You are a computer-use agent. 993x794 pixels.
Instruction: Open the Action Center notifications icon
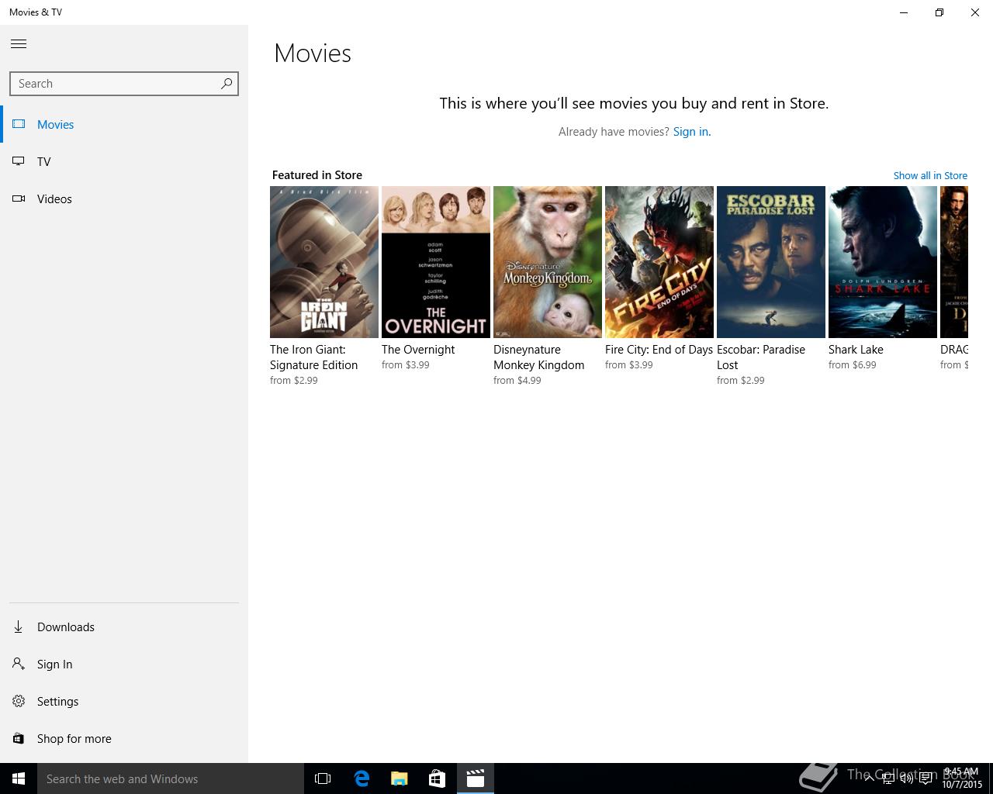pos(926,778)
